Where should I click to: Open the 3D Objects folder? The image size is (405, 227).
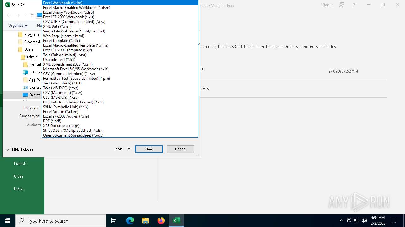pos(33,72)
